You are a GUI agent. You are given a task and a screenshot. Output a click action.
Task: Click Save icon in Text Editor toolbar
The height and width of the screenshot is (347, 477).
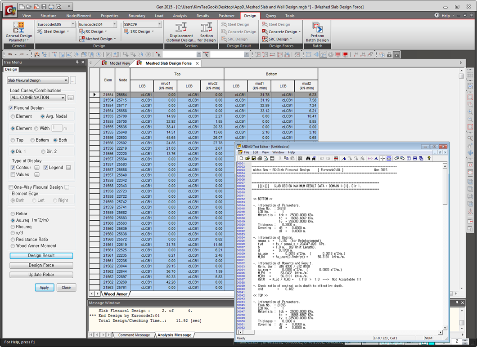[x=253, y=158]
